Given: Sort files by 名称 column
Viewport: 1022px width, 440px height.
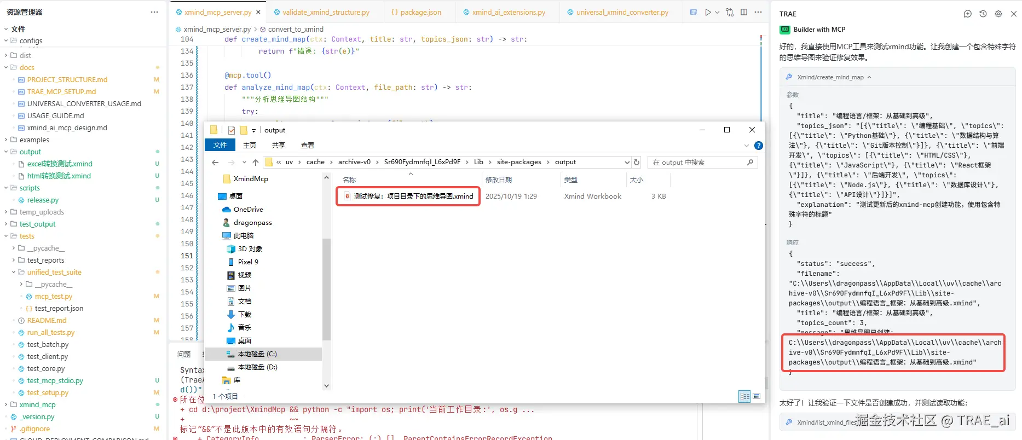Looking at the screenshot, I should 349,180.
